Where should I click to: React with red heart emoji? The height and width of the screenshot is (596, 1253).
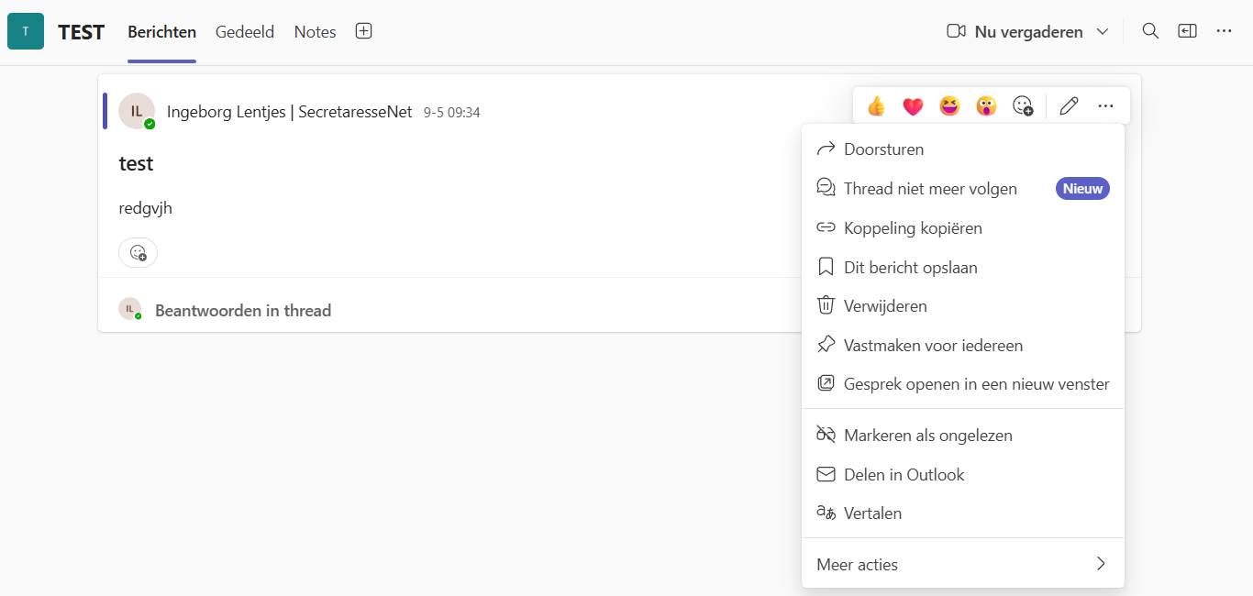[x=913, y=106]
